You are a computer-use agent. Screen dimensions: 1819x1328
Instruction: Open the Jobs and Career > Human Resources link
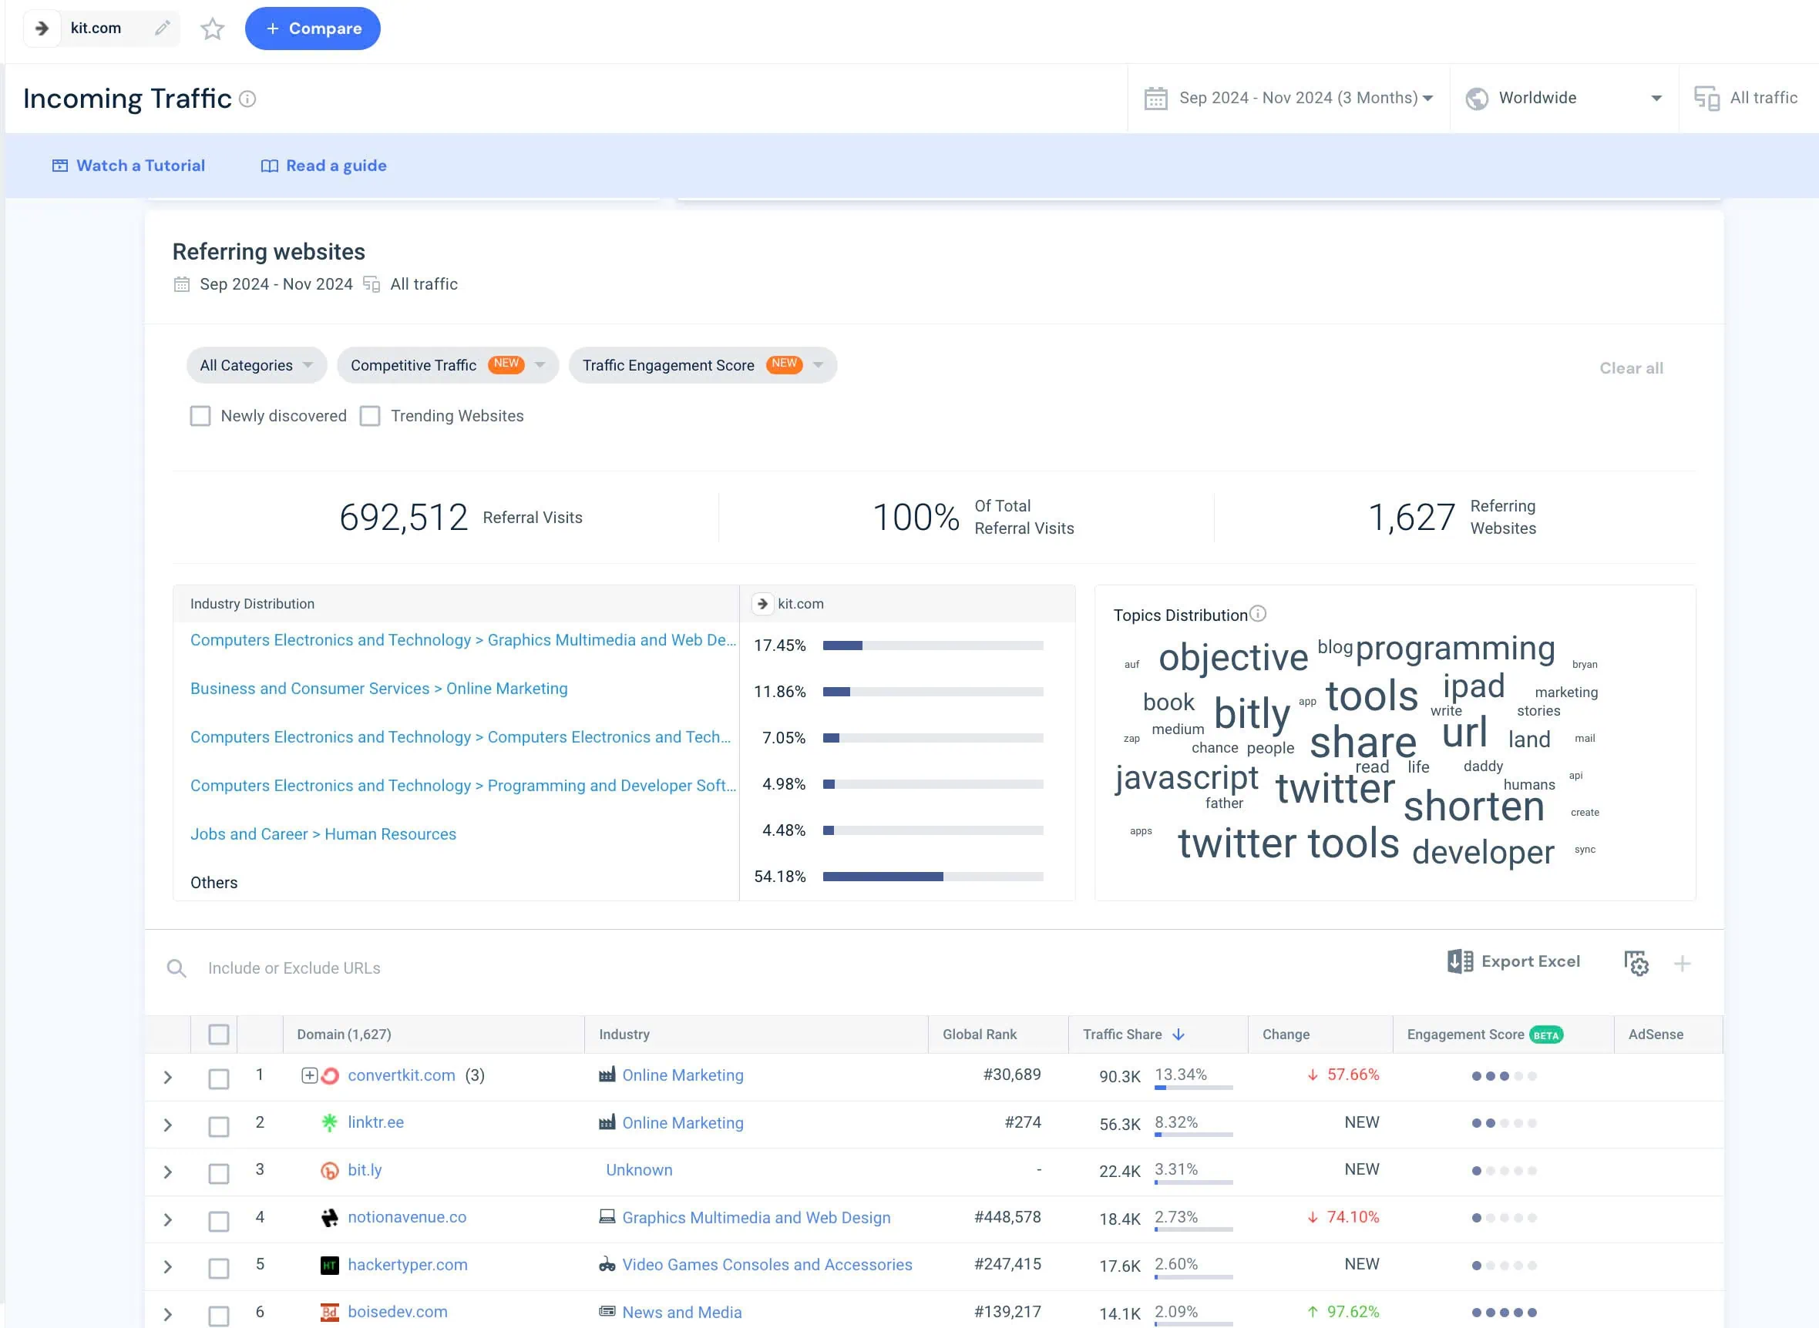323,834
